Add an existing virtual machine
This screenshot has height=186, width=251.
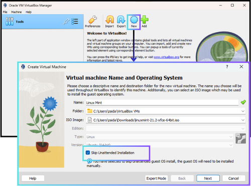pyautogui.click(x=145, y=22)
